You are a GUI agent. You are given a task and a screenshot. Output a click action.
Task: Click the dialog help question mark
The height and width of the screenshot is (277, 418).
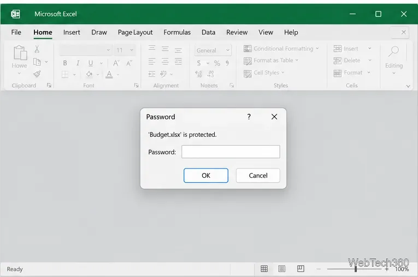[249, 117]
